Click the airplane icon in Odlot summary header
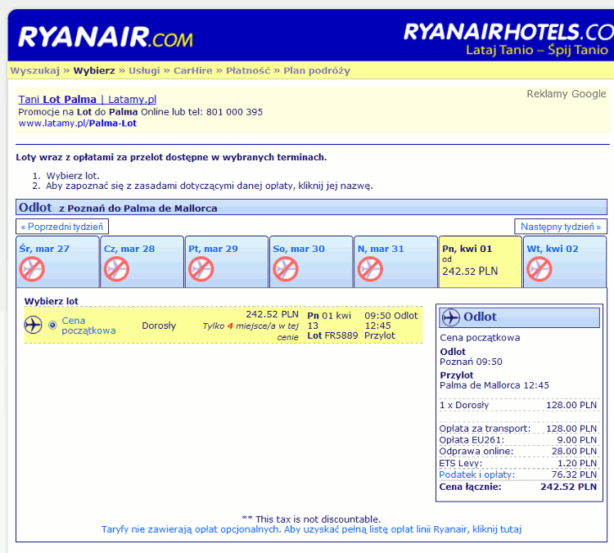 point(451,317)
